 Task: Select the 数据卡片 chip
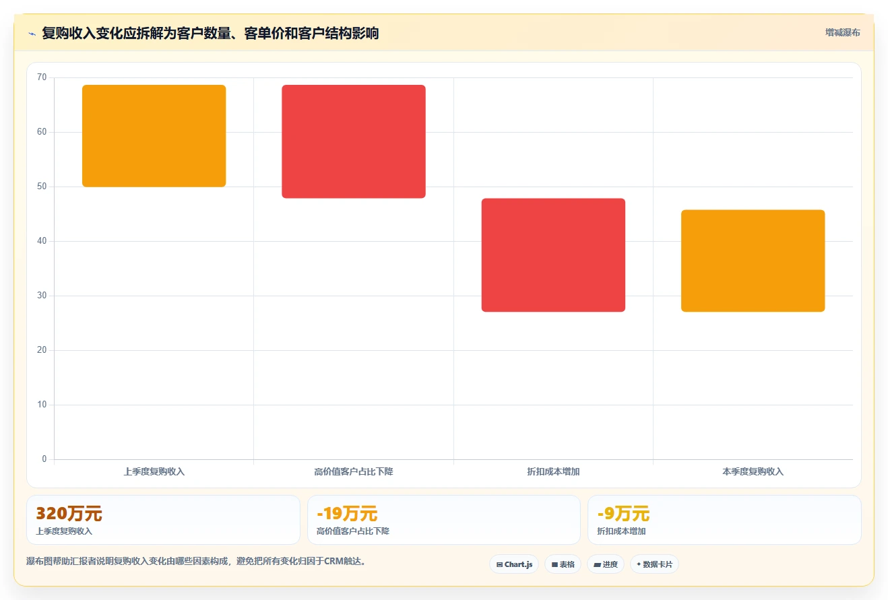coord(654,564)
